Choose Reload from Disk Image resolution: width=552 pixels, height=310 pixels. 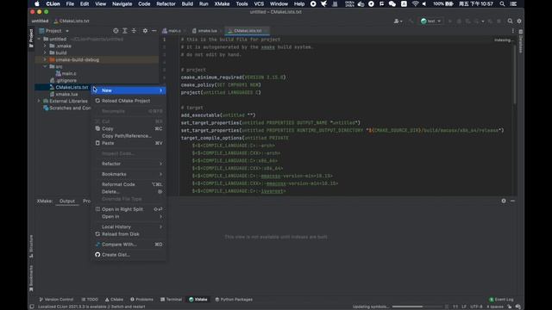pyautogui.click(x=129, y=234)
